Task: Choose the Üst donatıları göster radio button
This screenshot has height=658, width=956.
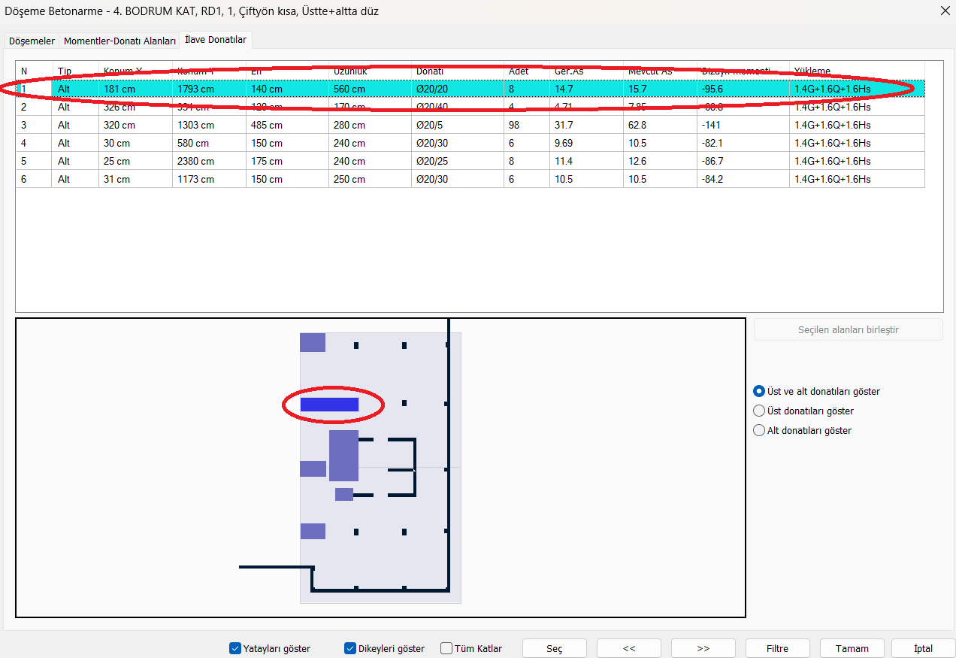Action: [759, 411]
